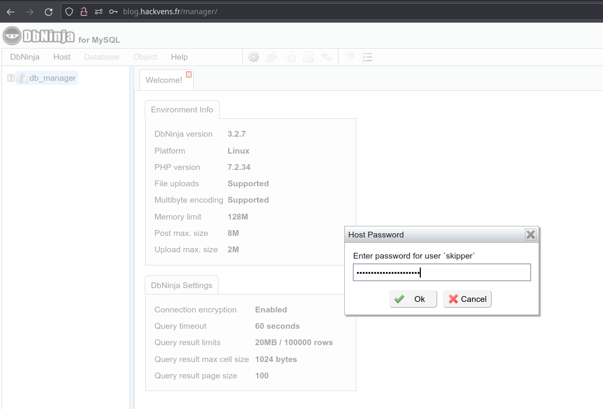Screen dimensions: 603x409
Task: Open the Help menu
Action: [x=179, y=57]
